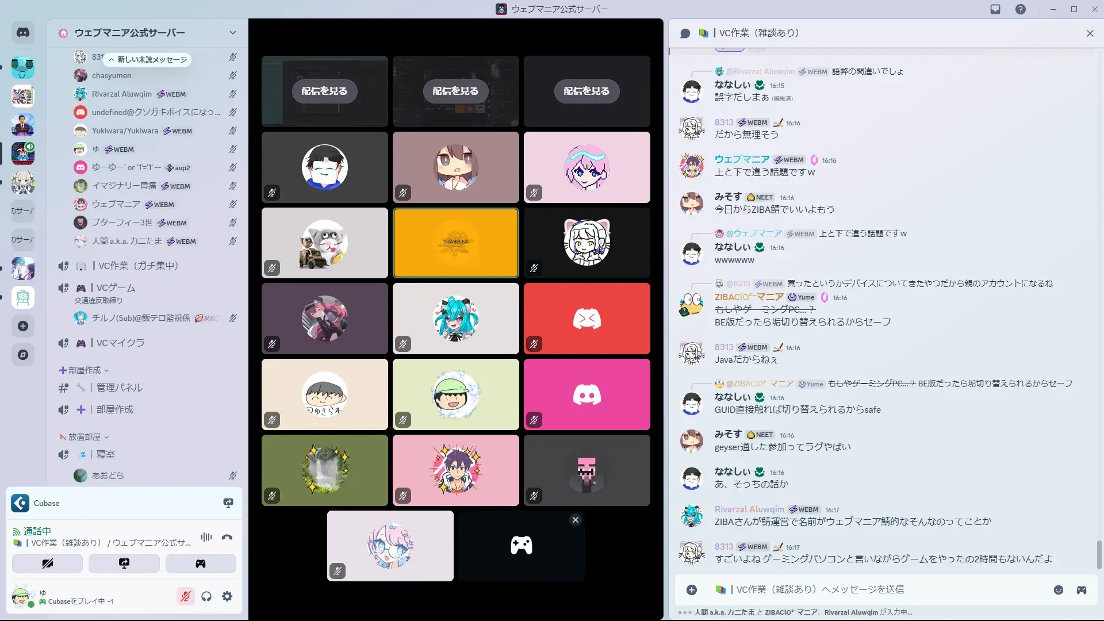
Task: Toggle headphone deafen
Action: (206, 597)
